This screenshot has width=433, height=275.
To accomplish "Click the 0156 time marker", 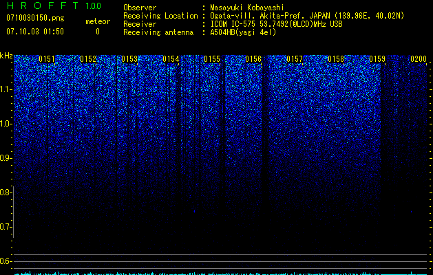I will [253, 59].
